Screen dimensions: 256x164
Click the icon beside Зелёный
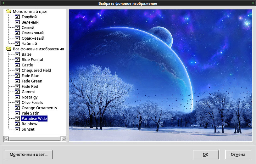(x=17, y=22)
